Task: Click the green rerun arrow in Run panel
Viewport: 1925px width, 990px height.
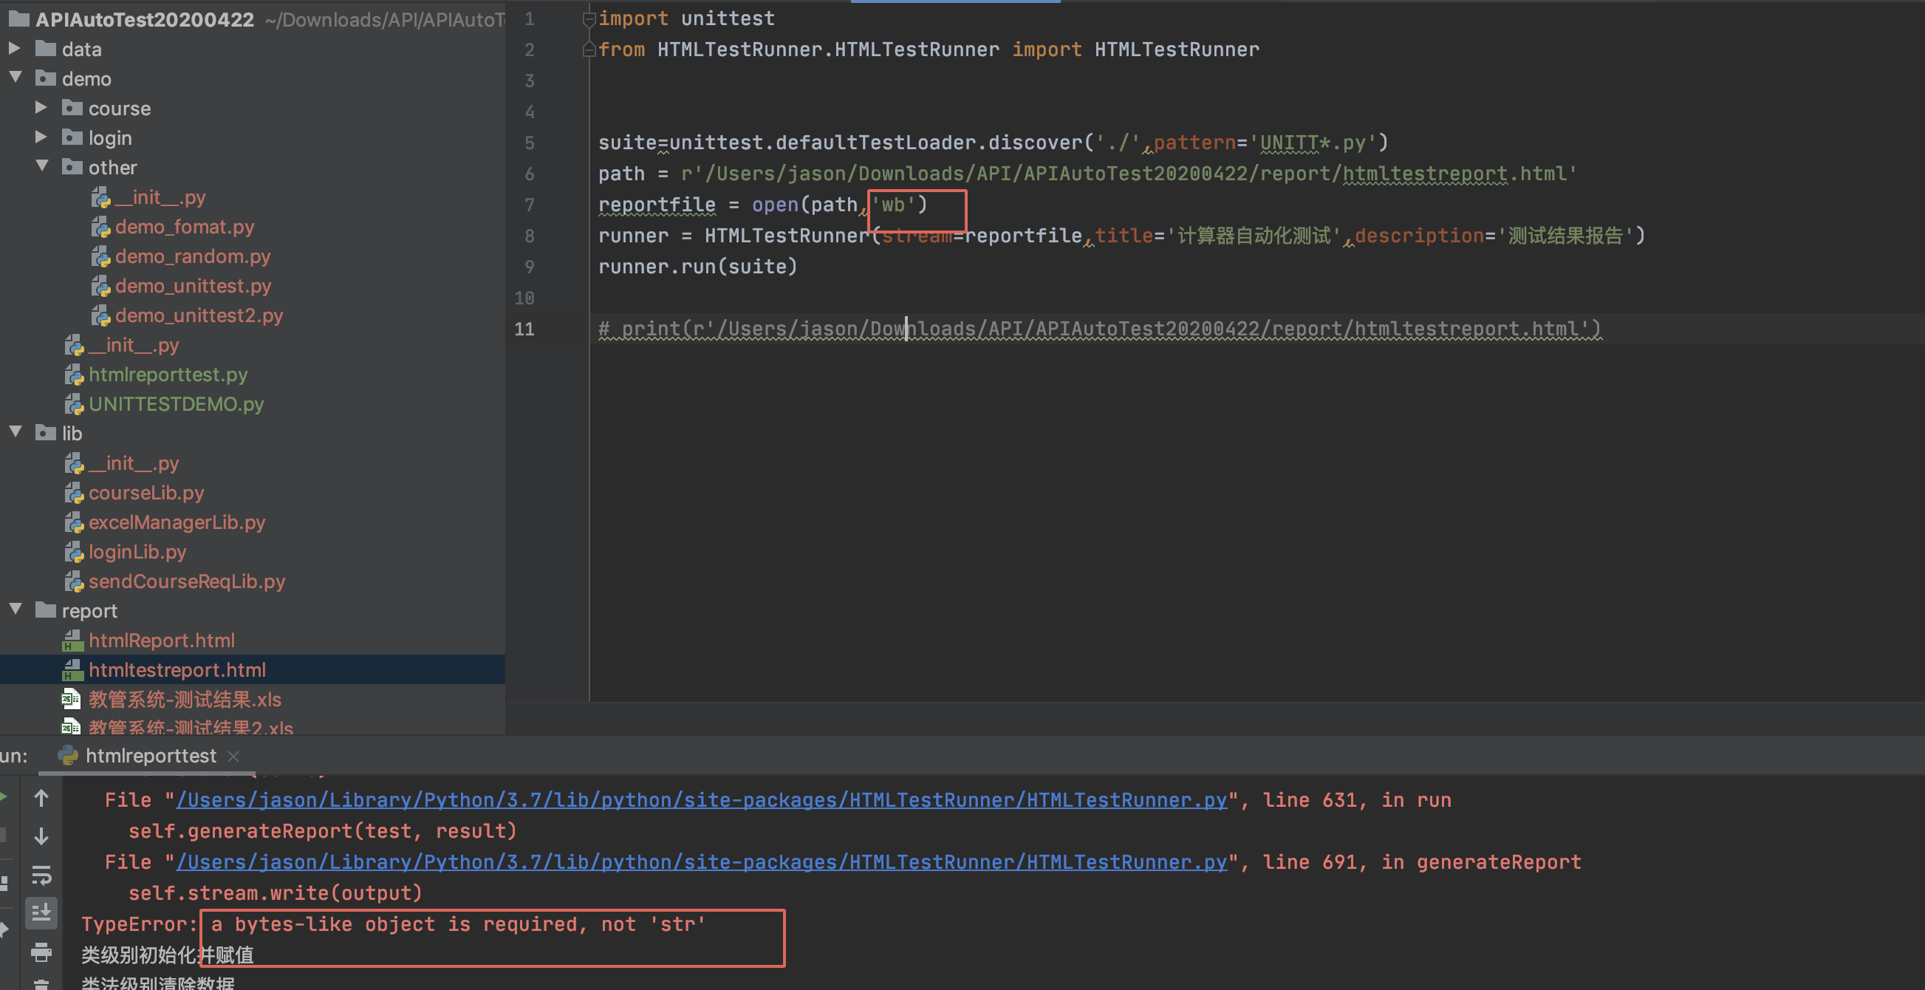Action: (4, 797)
